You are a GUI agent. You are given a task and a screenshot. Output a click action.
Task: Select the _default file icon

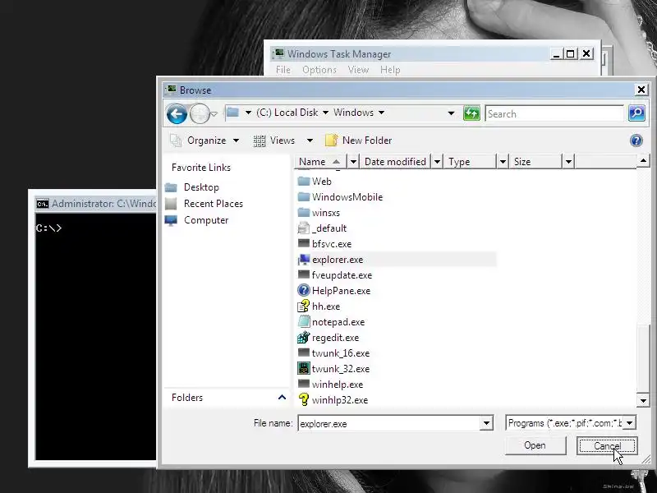point(304,228)
